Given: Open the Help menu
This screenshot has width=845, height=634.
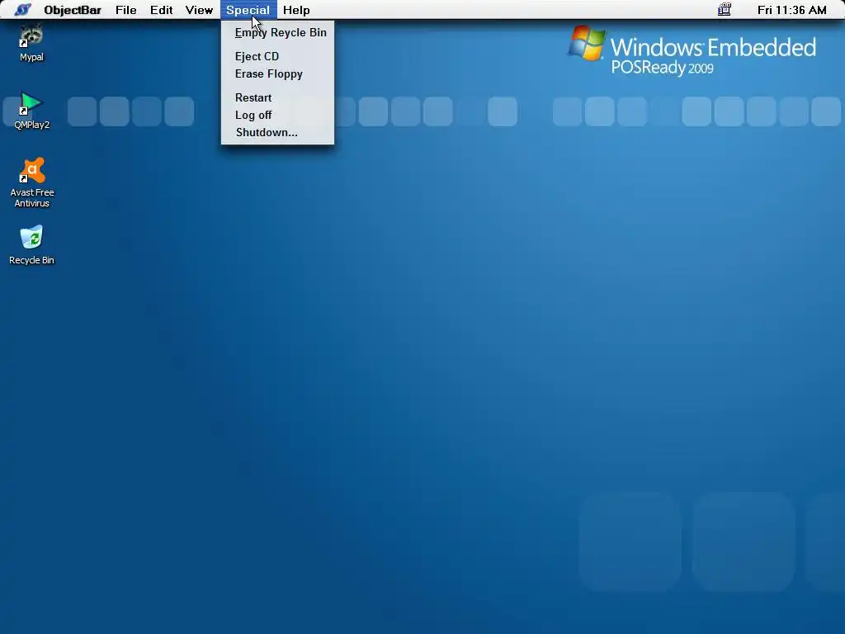Looking at the screenshot, I should (x=296, y=10).
